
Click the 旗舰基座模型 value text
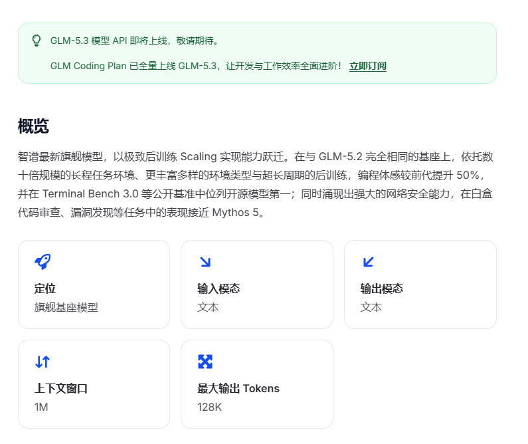click(x=66, y=307)
